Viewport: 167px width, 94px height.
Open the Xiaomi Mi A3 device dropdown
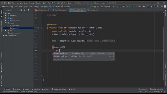click(x=108, y=7)
